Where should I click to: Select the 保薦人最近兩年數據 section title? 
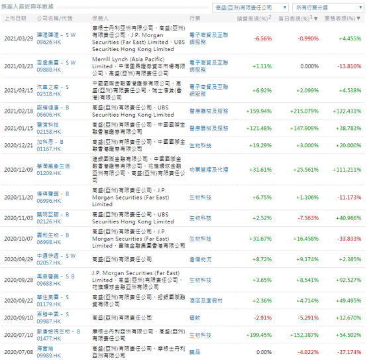[27, 7]
